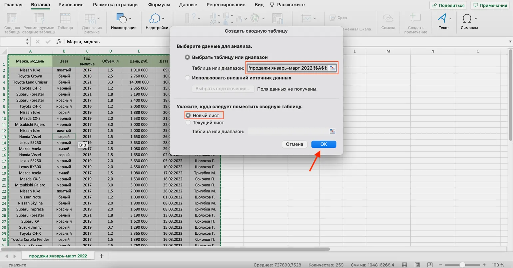The width and height of the screenshot is (513, 268).
Task: Select the 'Выбрать таблицу или диапазон' radio button
Action: pyautogui.click(x=188, y=57)
